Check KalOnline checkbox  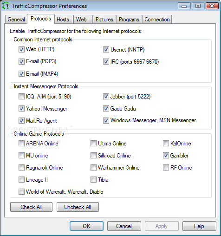pos(166,144)
